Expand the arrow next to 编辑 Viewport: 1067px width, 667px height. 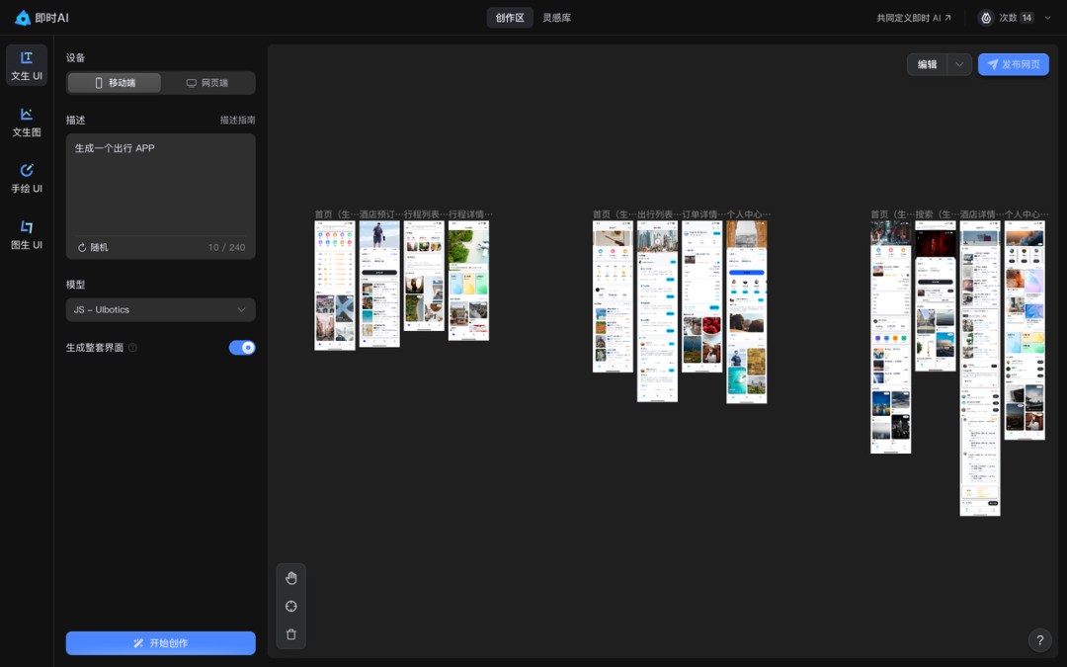(x=959, y=64)
